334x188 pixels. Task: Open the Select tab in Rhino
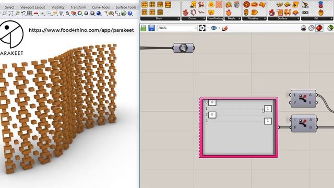pos(9,7)
